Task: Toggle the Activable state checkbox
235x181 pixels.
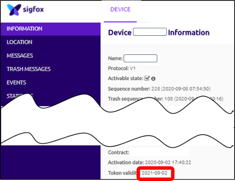Action: pyautogui.click(x=147, y=78)
